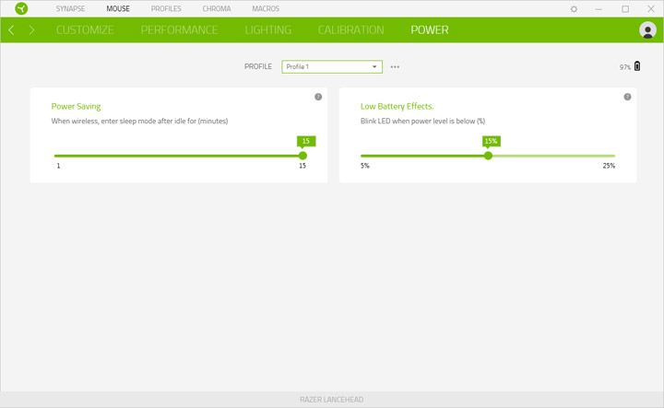
Task: Switch to the SYNAPSE top menu
Action: (71, 8)
